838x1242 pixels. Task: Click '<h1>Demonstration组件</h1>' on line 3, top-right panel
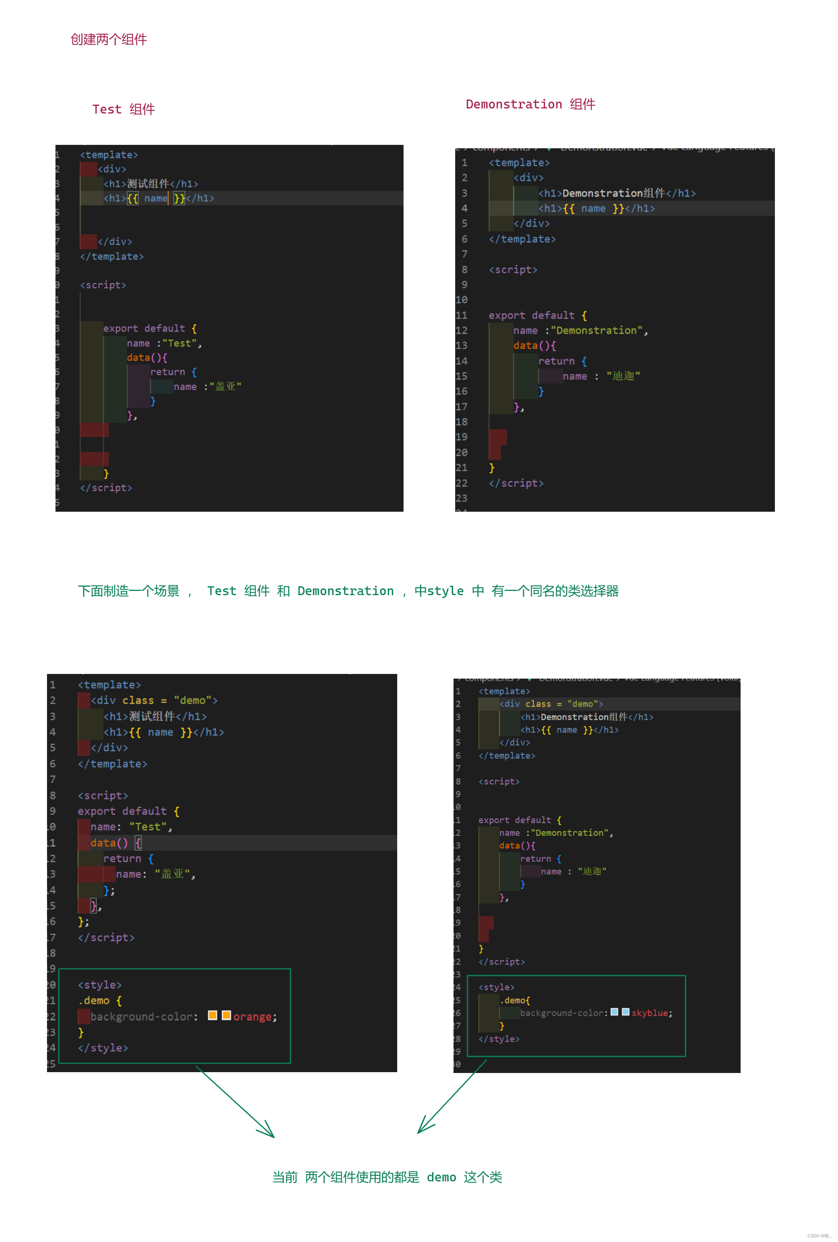coord(617,193)
